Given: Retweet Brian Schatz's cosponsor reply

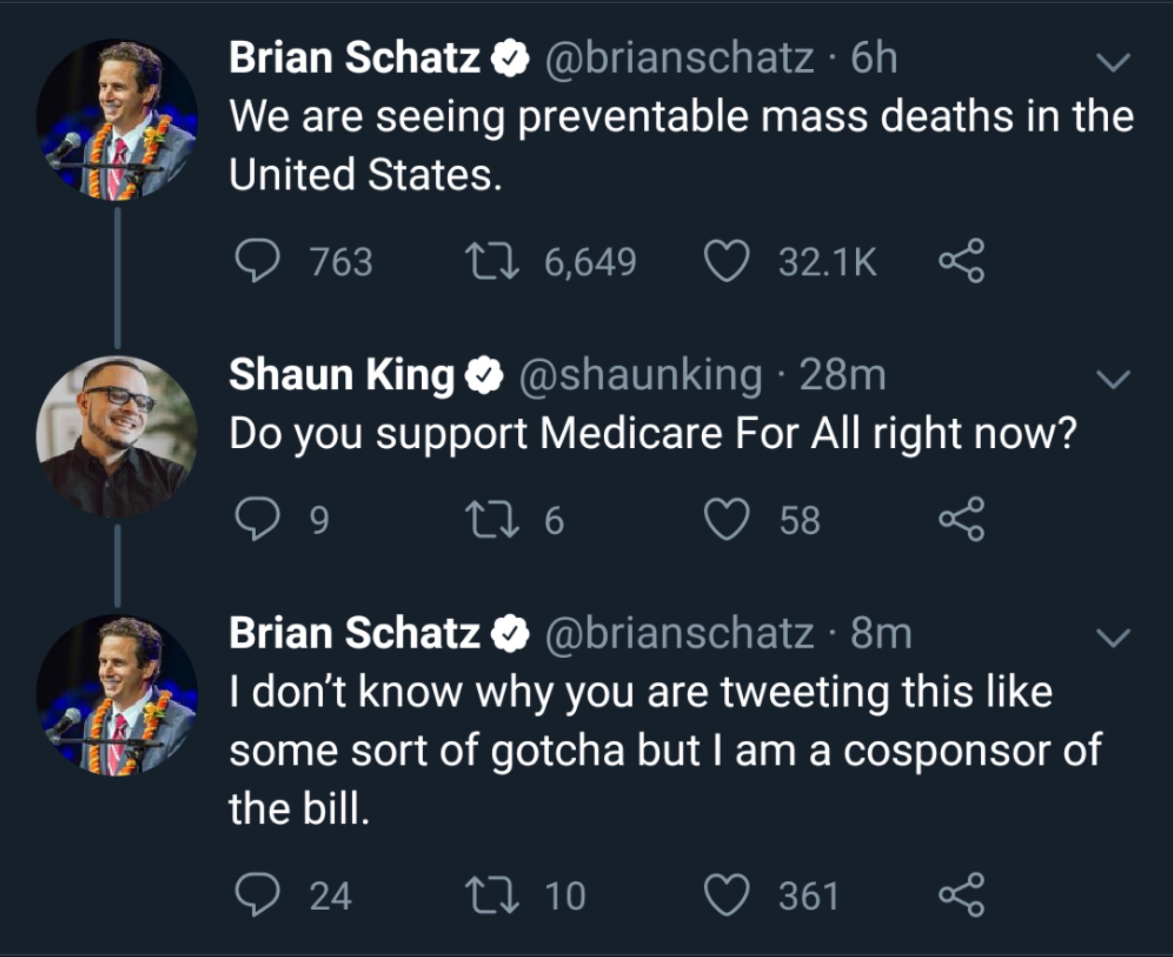Looking at the screenshot, I should [x=491, y=896].
